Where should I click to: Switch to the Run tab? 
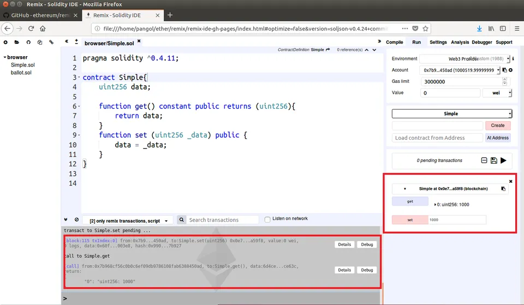coord(416,42)
